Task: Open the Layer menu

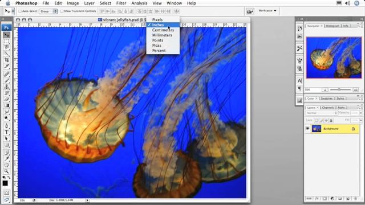Action: tap(89, 3)
